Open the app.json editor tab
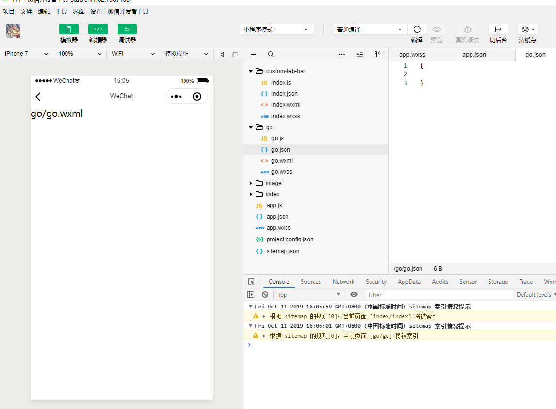556x409 pixels. point(474,55)
